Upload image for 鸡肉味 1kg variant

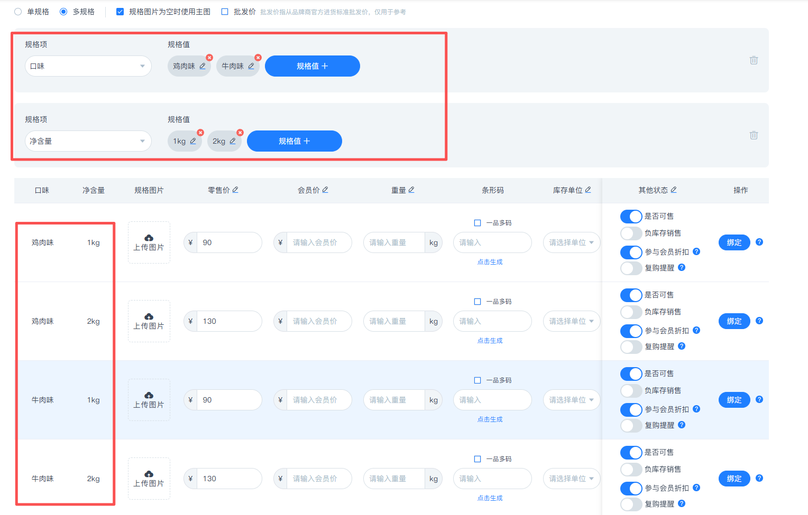pyautogui.click(x=149, y=242)
